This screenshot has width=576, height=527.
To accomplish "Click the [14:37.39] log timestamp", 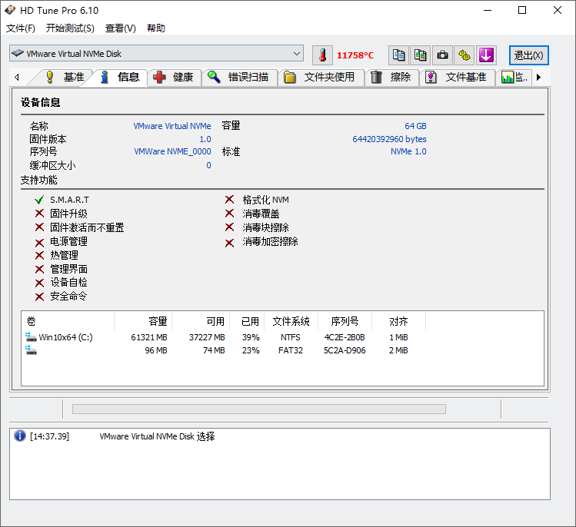I will [x=49, y=436].
